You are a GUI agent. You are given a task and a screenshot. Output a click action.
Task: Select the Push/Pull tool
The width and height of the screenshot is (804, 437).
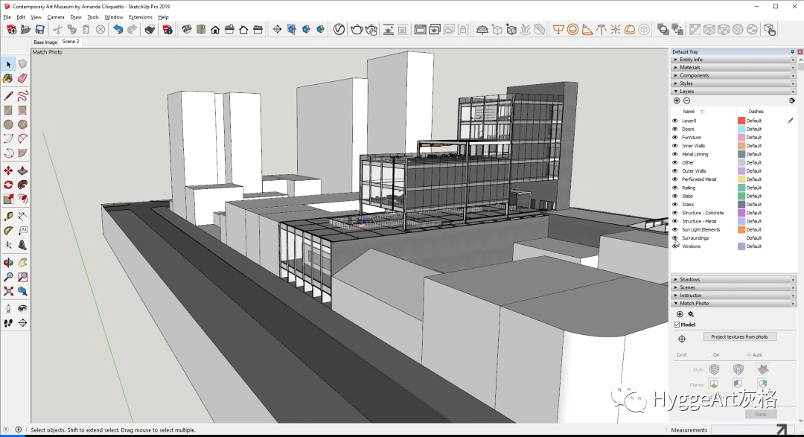[x=22, y=170]
